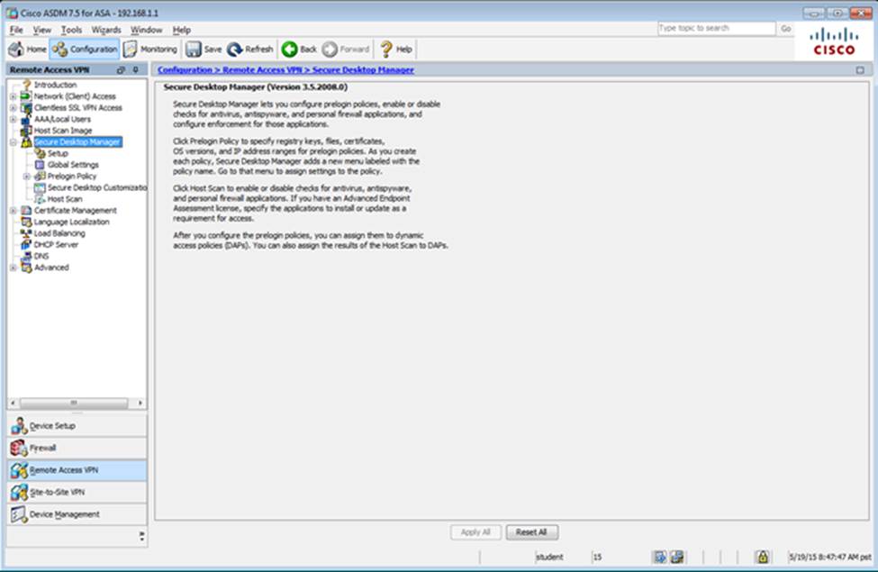
Task: Click the navigation pane horizontal scrollbar
Action: tap(74, 403)
